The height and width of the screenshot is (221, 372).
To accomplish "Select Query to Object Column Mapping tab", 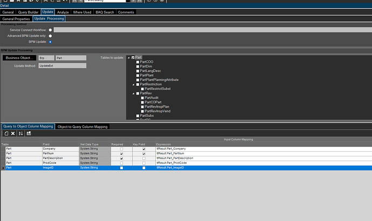I will pos(28,126).
